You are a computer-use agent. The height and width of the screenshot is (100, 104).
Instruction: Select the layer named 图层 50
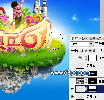click(91, 66)
